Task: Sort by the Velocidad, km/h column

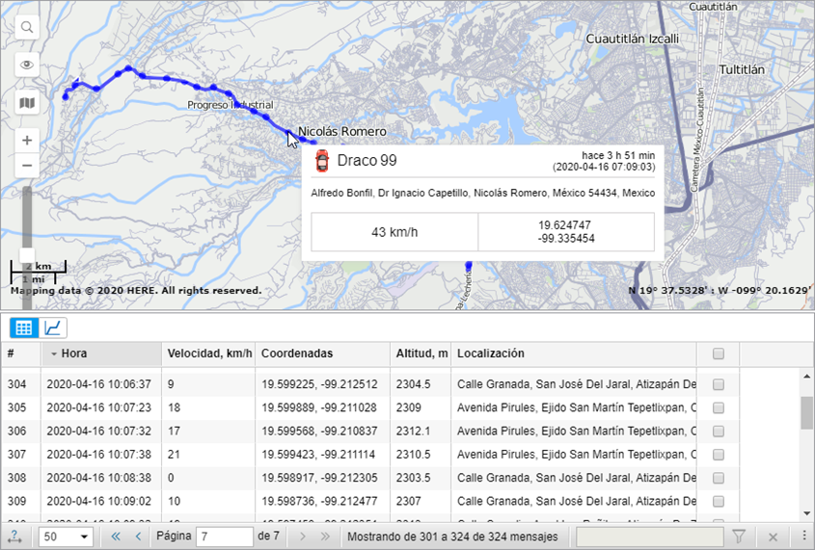Action: tap(209, 354)
